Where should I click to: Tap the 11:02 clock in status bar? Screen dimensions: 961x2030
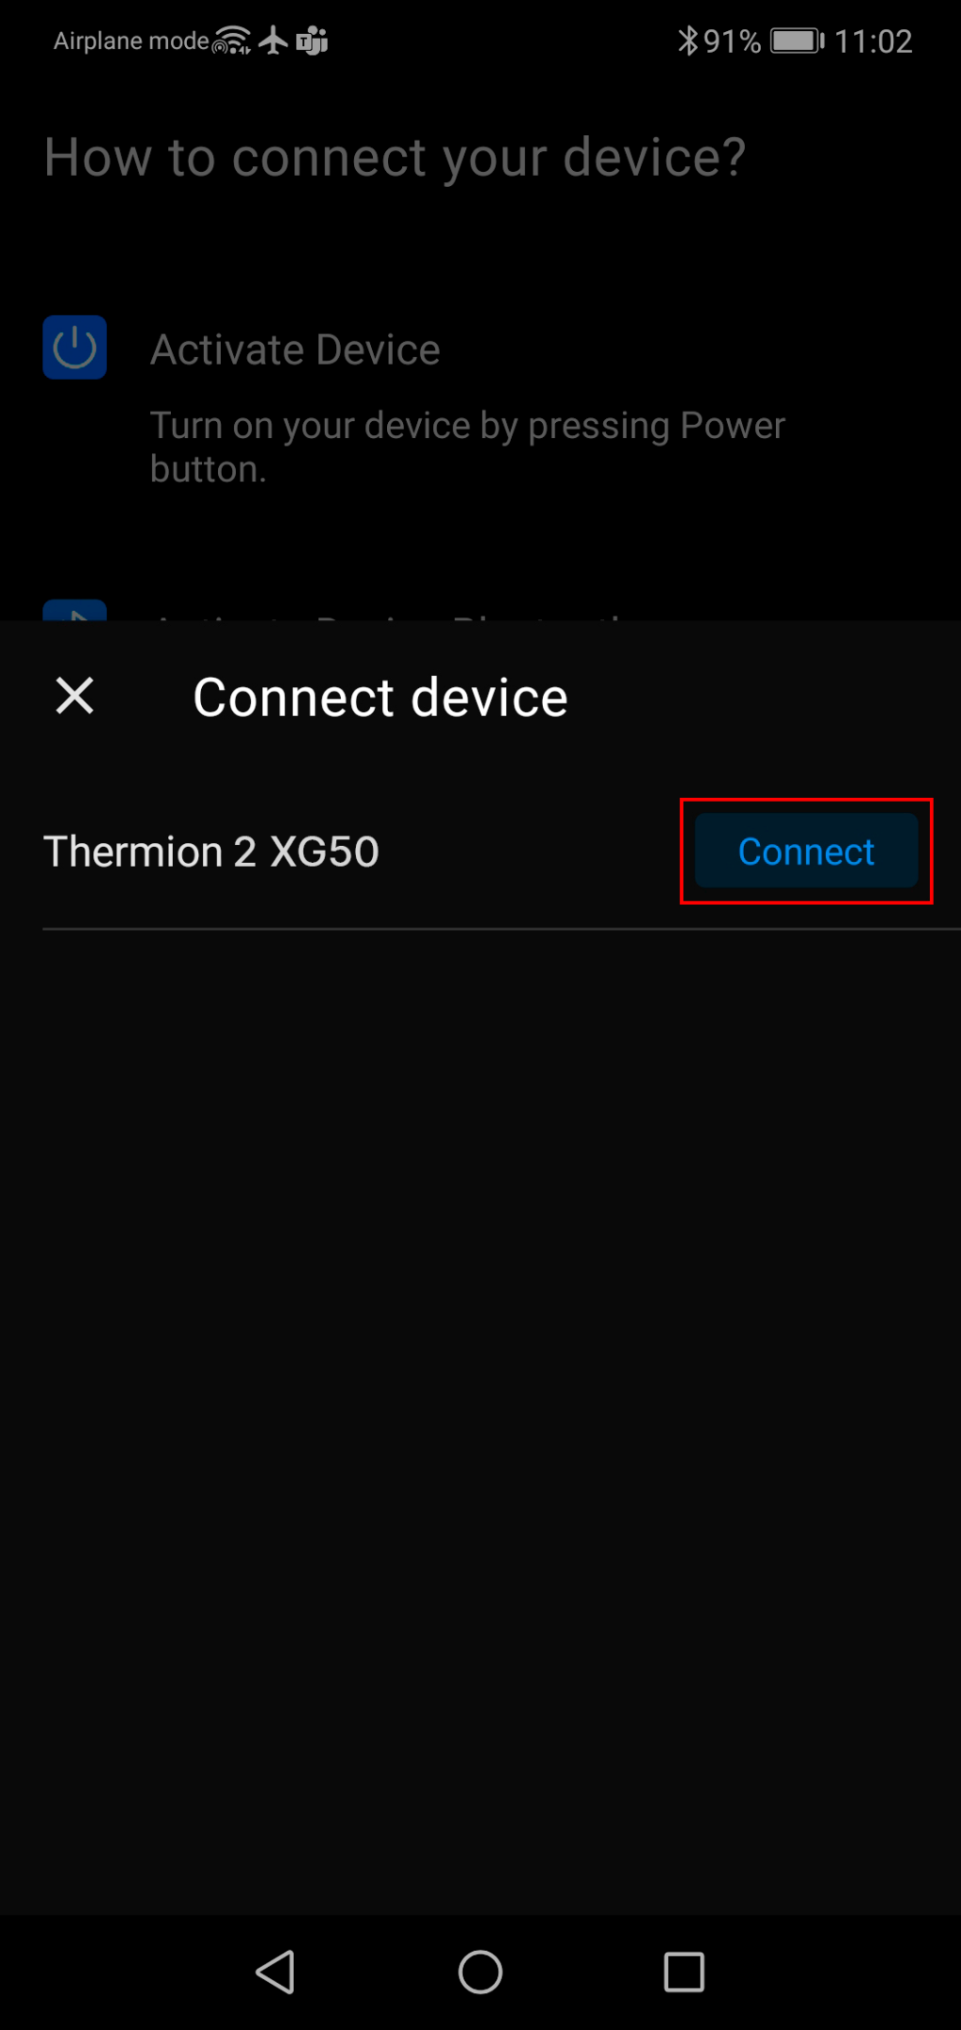[x=873, y=41]
